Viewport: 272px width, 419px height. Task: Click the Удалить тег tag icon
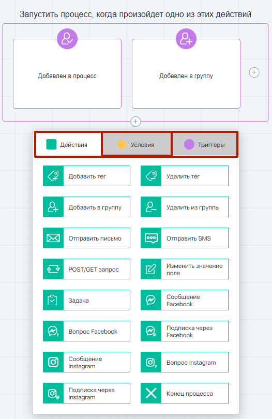click(x=151, y=176)
